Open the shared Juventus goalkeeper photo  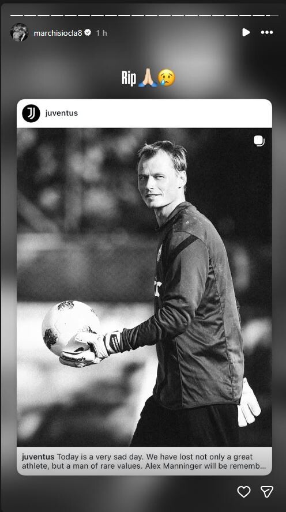pyautogui.click(x=144, y=287)
